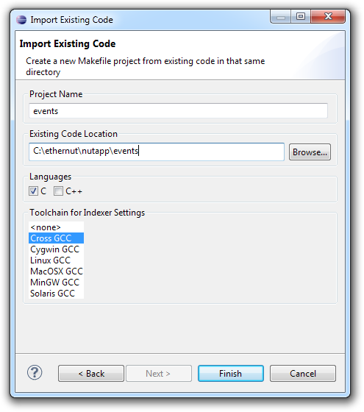The width and height of the screenshot is (364, 412).
Task: Go back with the < Back button
Action: coord(91,374)
